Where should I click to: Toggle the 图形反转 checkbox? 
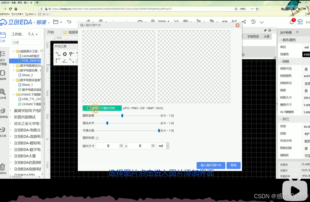[97, 138]
